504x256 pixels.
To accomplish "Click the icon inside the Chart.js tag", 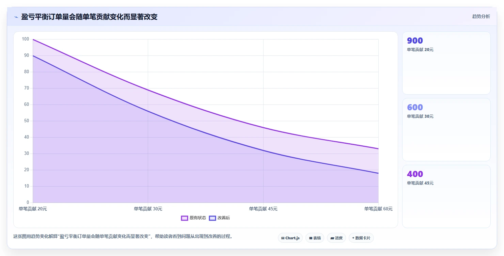I will click(283, 238).
